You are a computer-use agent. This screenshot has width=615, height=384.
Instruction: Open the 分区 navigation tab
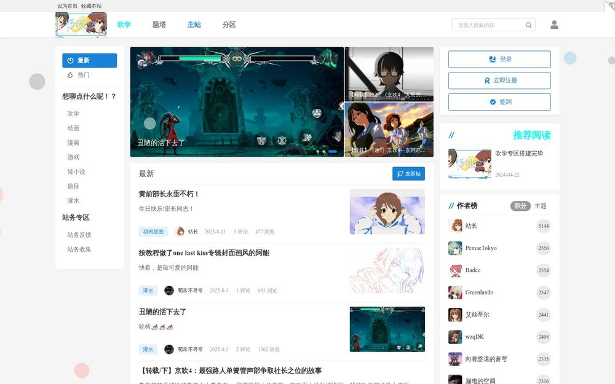point(228,25)
